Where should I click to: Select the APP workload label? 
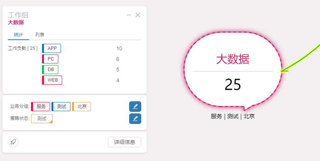click(52, 48)
